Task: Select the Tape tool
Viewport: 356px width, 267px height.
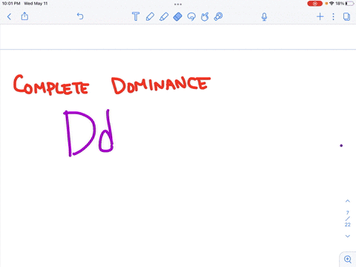Action: coord(218,16)
